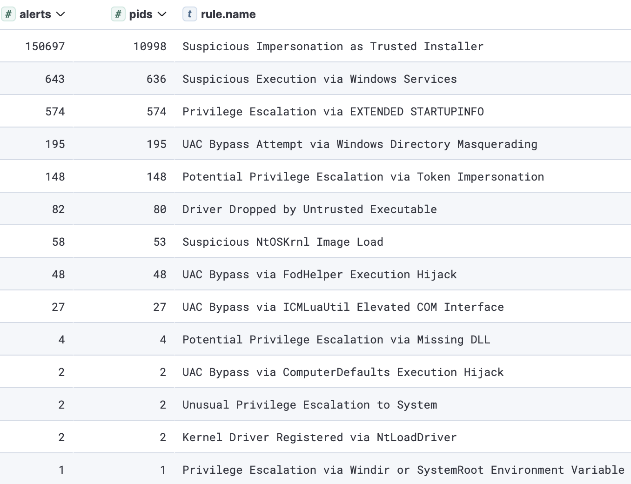Click UAC Bypass Attempt via Windows Directory Masquerading
The width and height of the screenshot is (631, 484).
(x=360, y=144)
